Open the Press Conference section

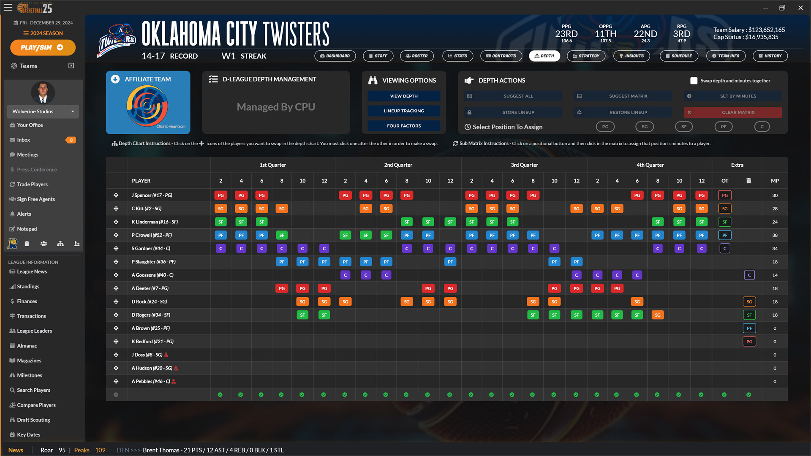tap(36, 169)
